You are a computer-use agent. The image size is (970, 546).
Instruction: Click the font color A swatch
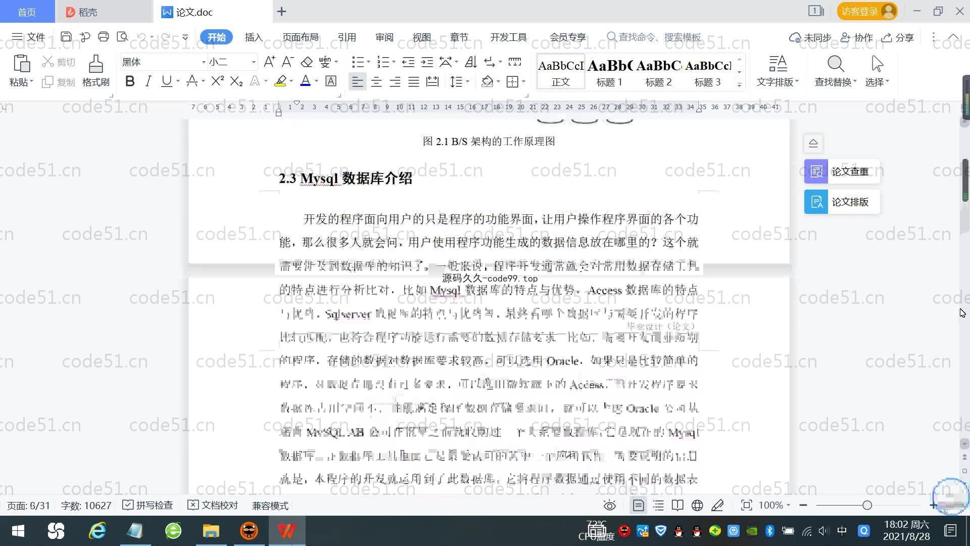coord(305,81)
